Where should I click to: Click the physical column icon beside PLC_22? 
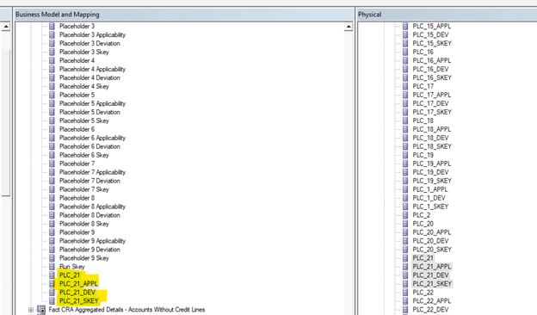[405, 292]
